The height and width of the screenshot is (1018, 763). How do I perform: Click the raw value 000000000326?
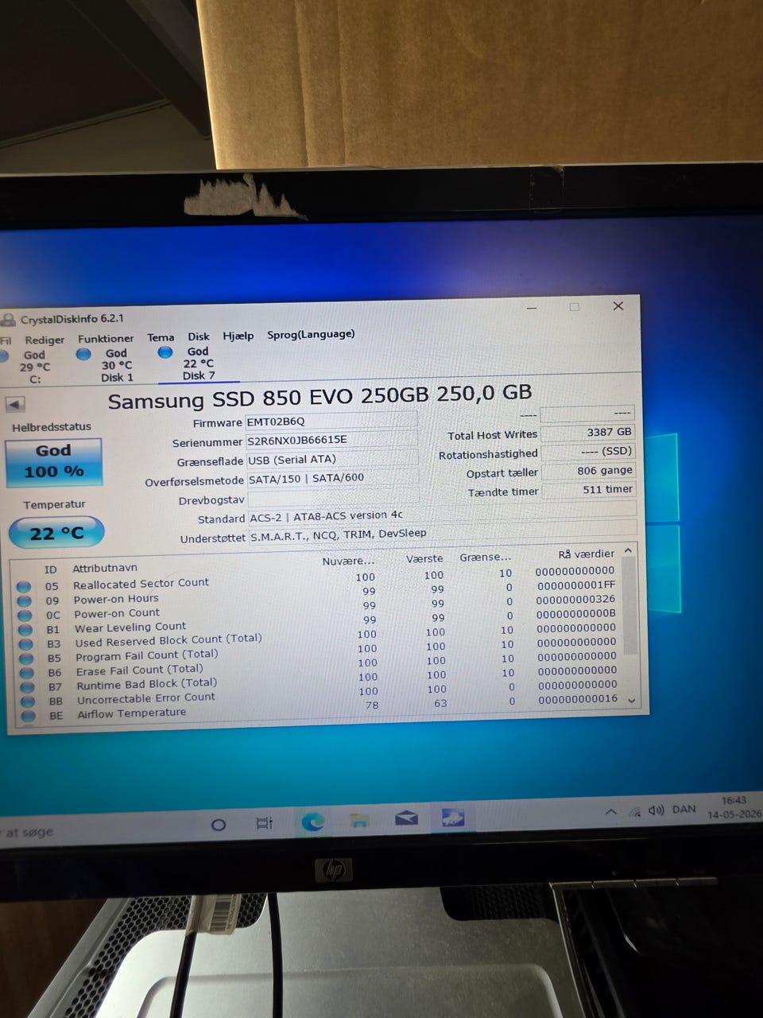pyautogui.click(x=575, y=599)
